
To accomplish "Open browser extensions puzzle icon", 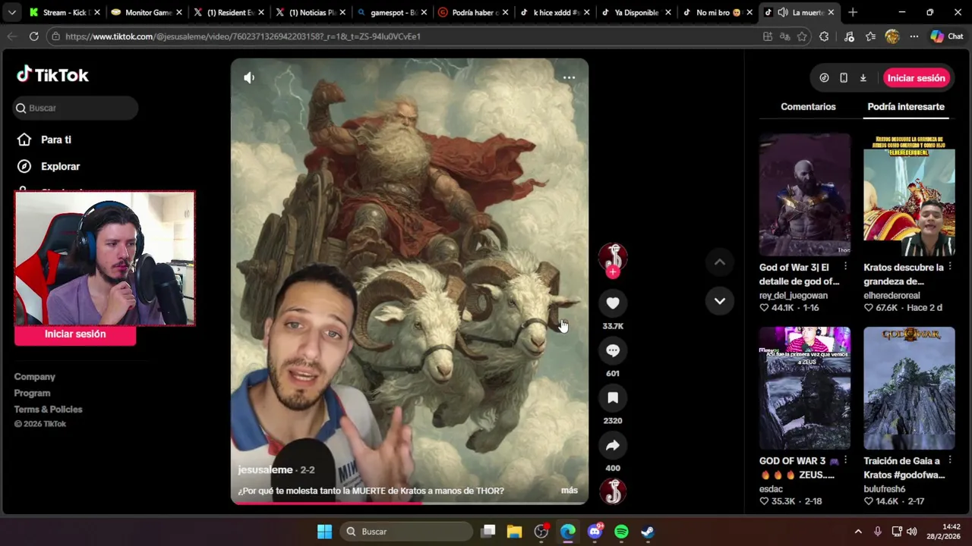I will click(824, 36).
